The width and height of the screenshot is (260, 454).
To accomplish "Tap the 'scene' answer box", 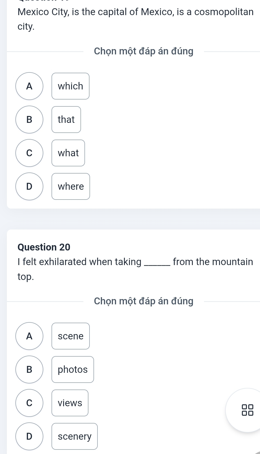I will click(x=71, y=336).
